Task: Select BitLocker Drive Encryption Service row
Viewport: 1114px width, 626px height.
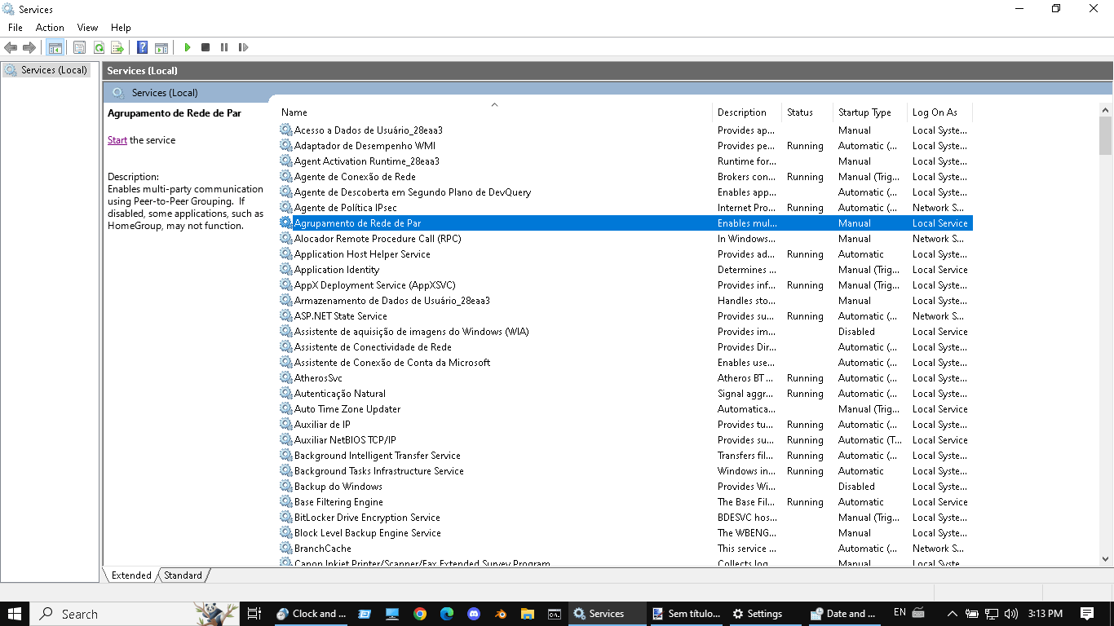Action: pyautogui.click(x=626, y=518)
